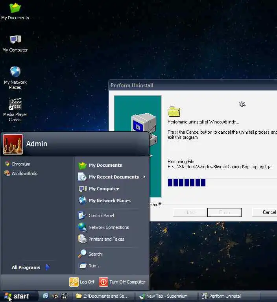
Task: Open My Documents desktop icon
Action: (x=15, y=11)
